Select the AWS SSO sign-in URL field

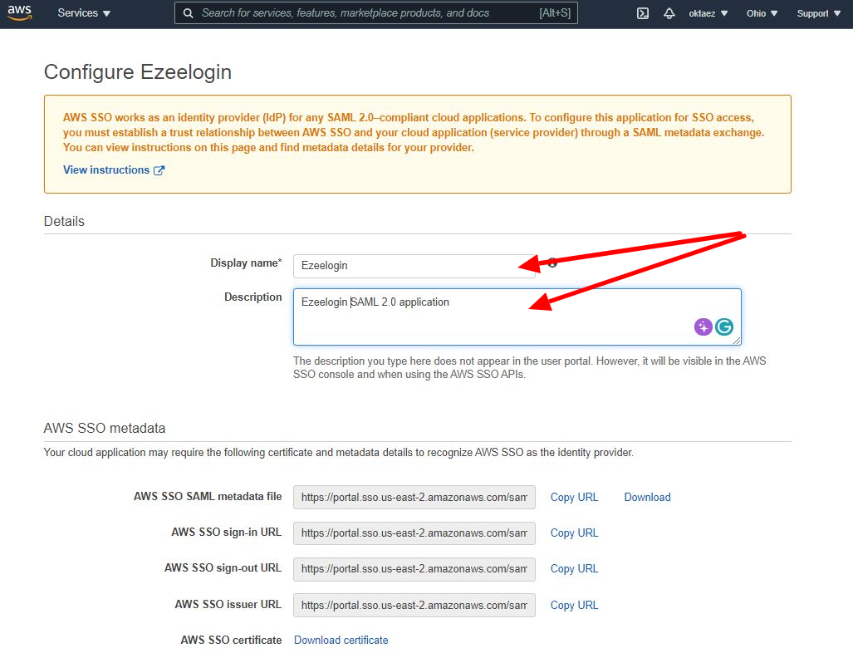click(x=414, y=533)
